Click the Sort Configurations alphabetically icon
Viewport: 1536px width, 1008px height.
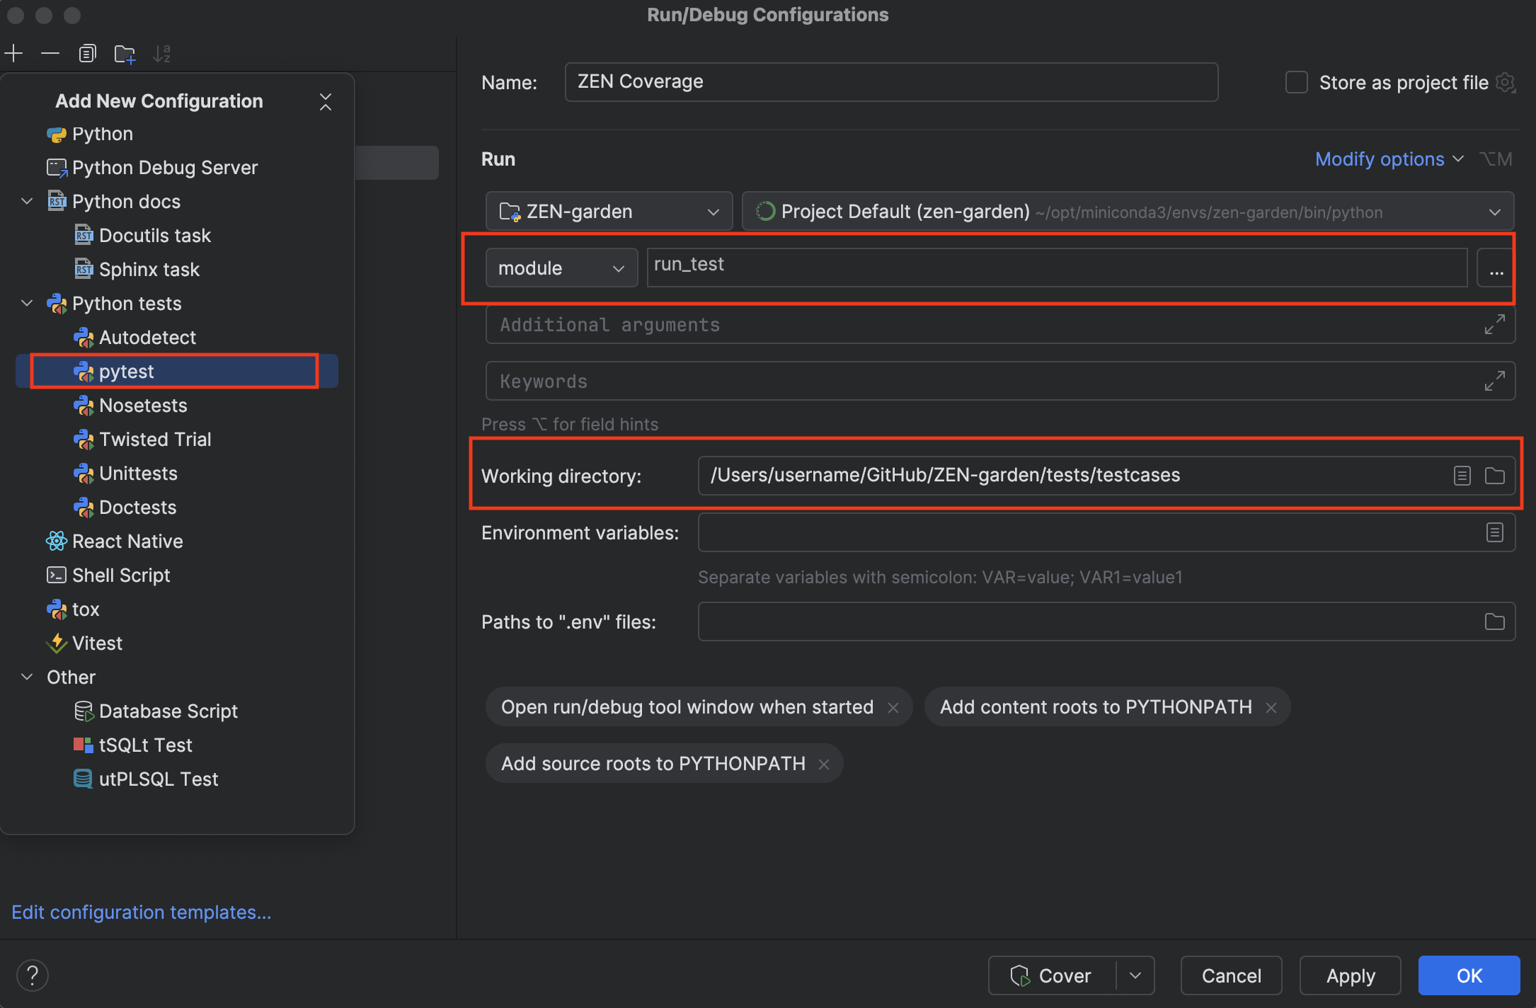point(162,54)
